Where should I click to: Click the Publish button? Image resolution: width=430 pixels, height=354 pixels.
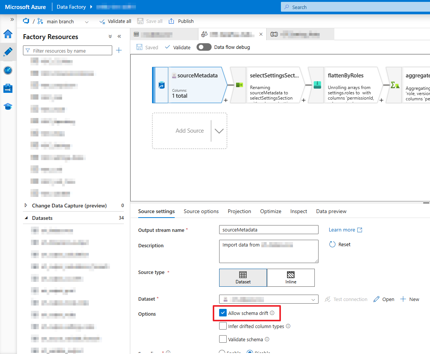[x=181, y=21]
